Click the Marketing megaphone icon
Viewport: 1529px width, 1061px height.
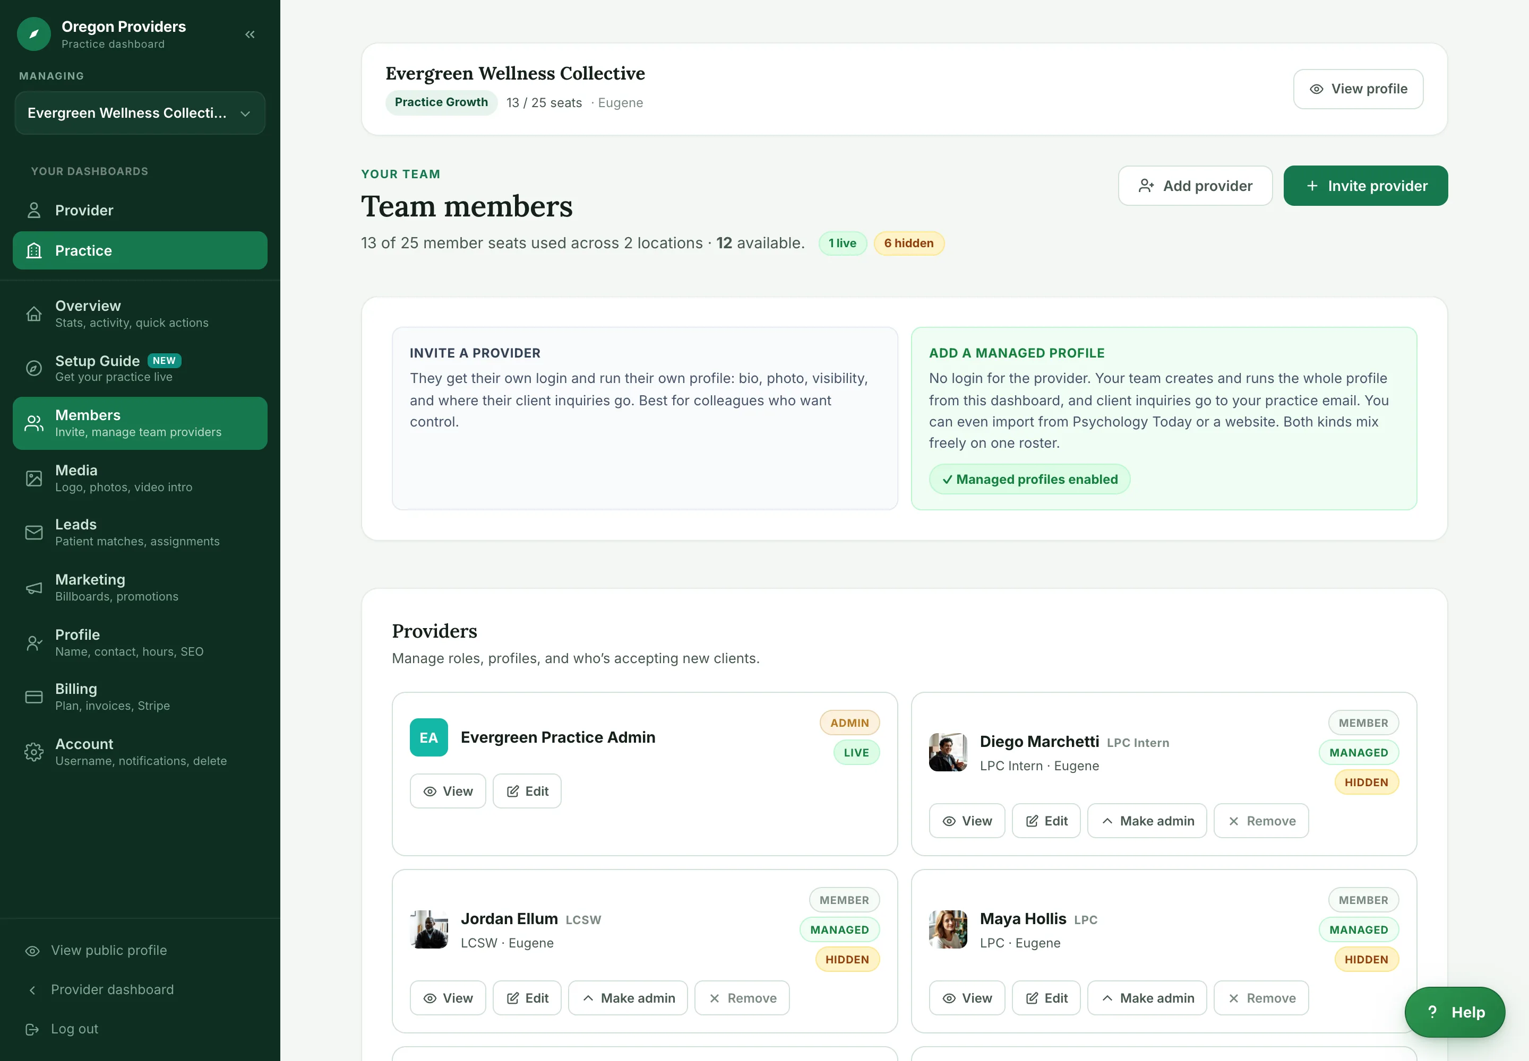[34, 588]
